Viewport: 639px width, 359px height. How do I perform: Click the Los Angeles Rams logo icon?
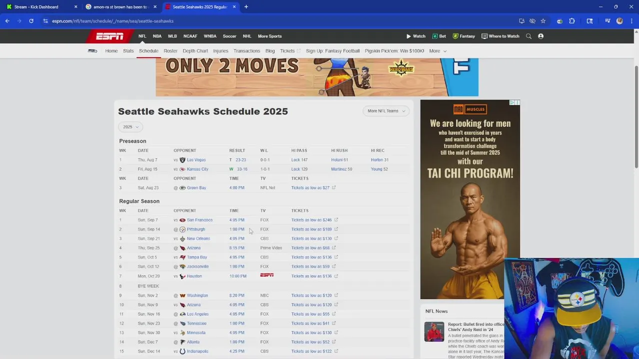182,314
